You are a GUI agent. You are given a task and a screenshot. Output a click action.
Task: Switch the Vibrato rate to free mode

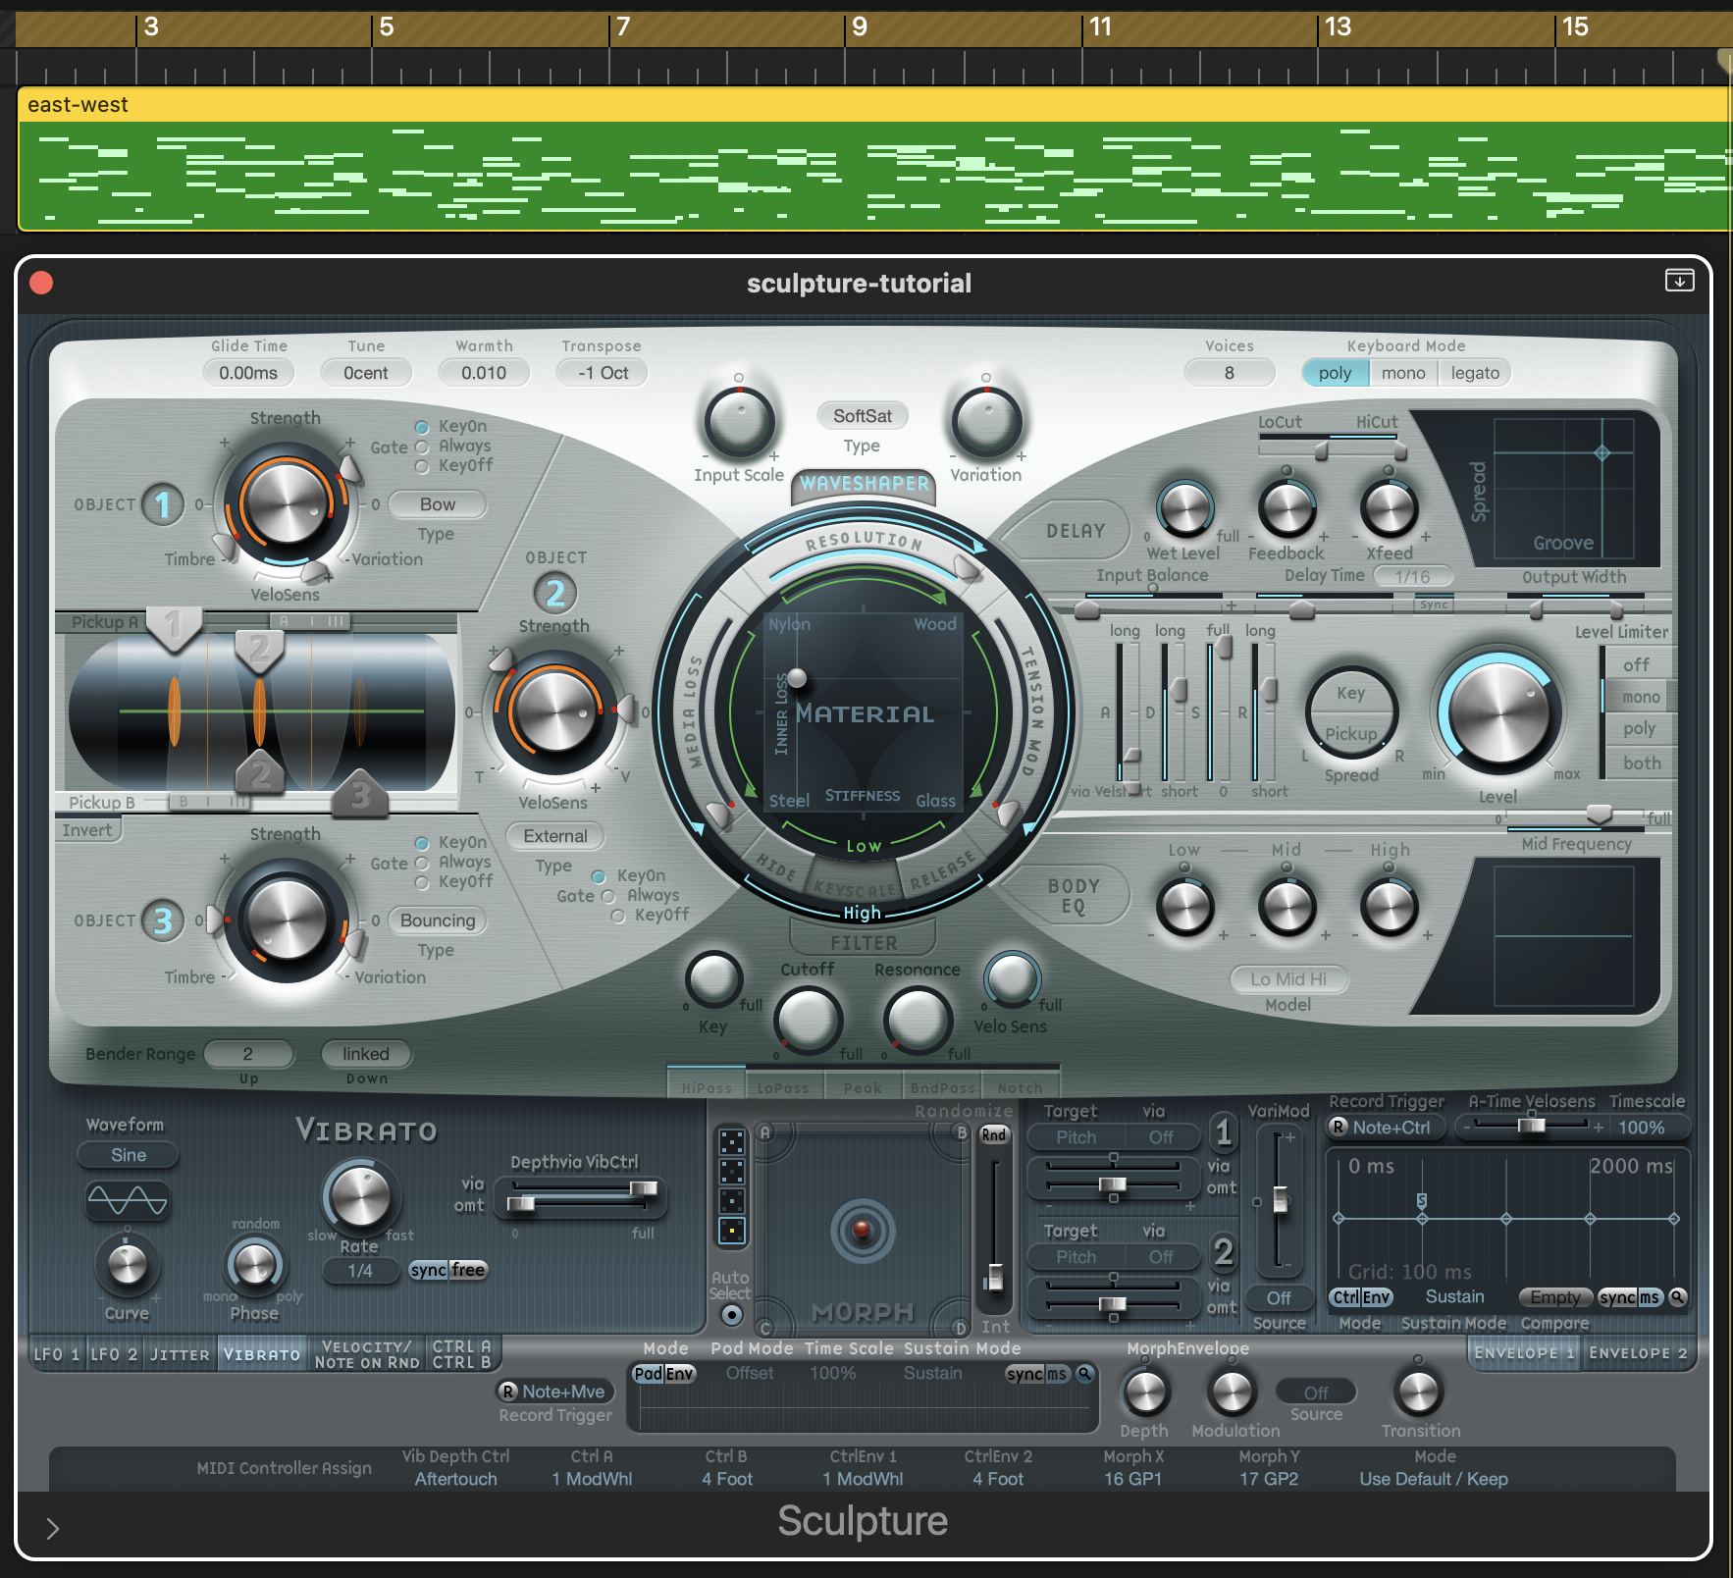click(x=469, y=1270)
